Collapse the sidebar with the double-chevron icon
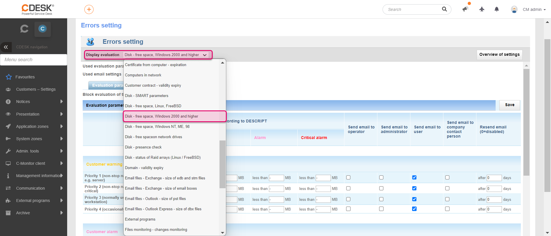The height and width of the screenshot is (236, 551). point(6,47)
